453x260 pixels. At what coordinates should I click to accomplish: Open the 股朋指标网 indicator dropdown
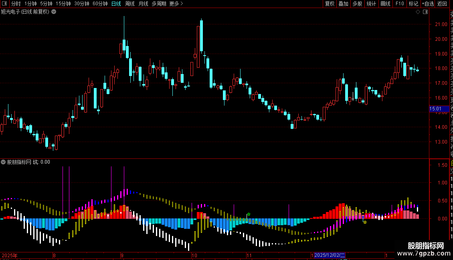click(3, 162)
